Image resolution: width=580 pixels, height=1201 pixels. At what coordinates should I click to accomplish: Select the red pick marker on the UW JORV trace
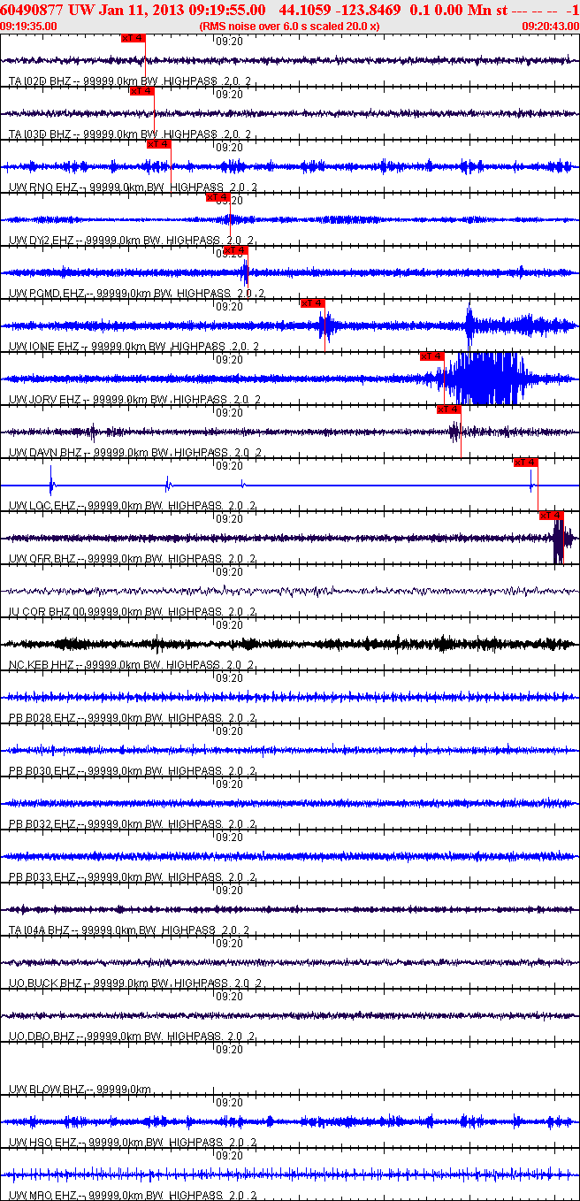(x=431, y=356)
